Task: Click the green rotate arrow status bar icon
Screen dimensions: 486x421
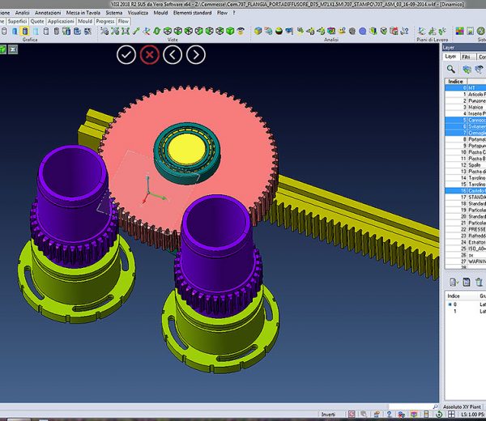Action: click(439, 415)
